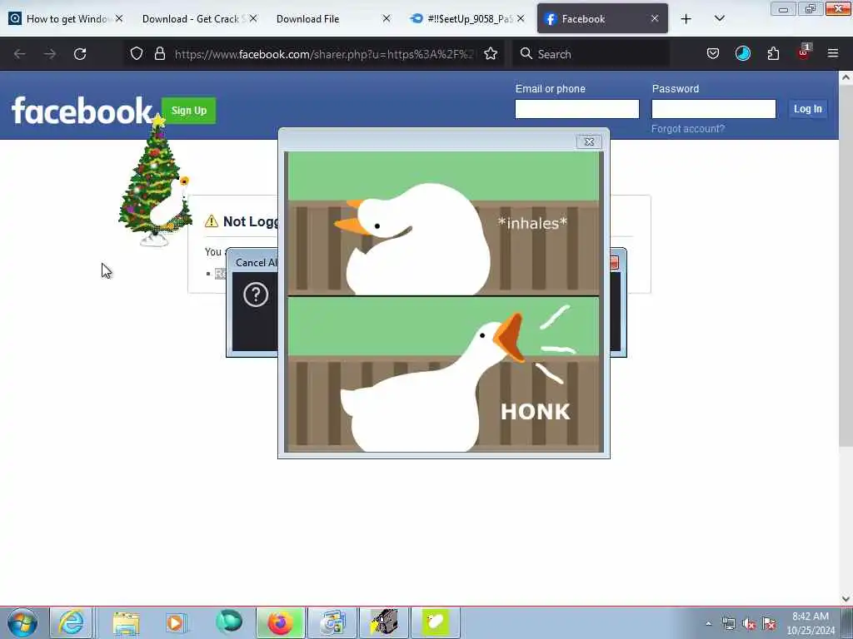This screenshot has height=639, width=853.
Task: Open the Extensions puzzle icon
Action: 773,53
